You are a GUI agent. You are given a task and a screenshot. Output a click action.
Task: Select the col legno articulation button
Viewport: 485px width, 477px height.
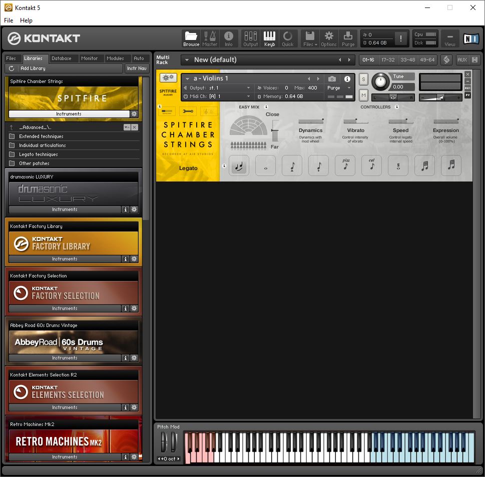point(371,166)
